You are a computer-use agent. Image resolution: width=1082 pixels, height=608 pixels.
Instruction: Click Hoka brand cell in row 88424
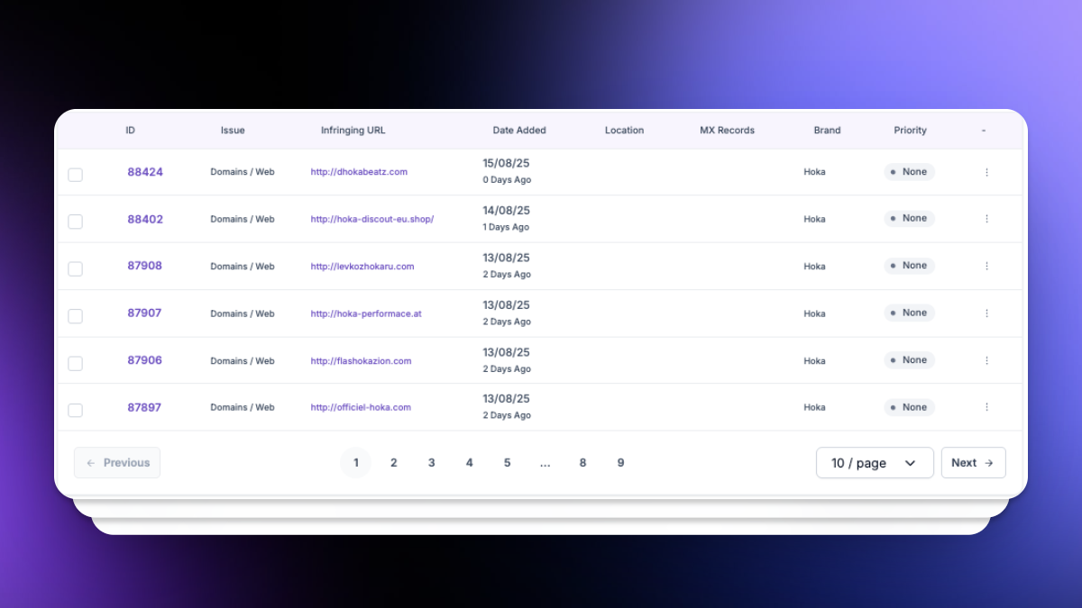point(814,172)
